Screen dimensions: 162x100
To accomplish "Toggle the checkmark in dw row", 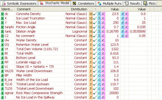I will click(95, 40).
